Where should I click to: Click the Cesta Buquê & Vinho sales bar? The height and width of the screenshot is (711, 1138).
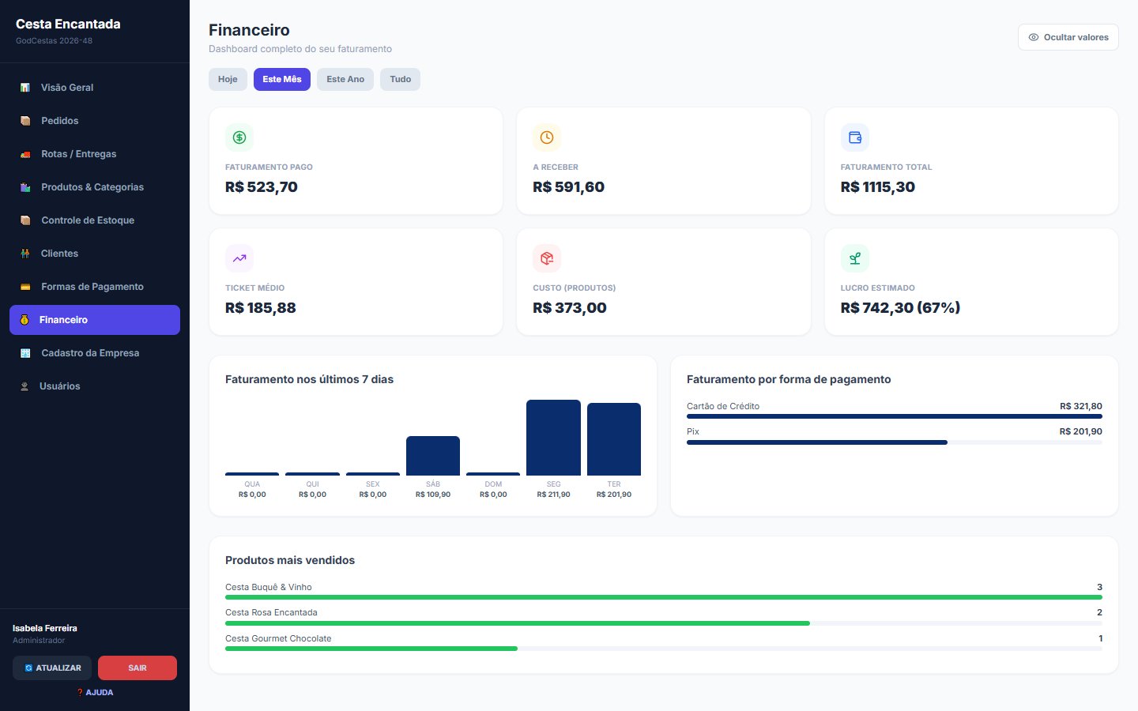pos(664,597)
